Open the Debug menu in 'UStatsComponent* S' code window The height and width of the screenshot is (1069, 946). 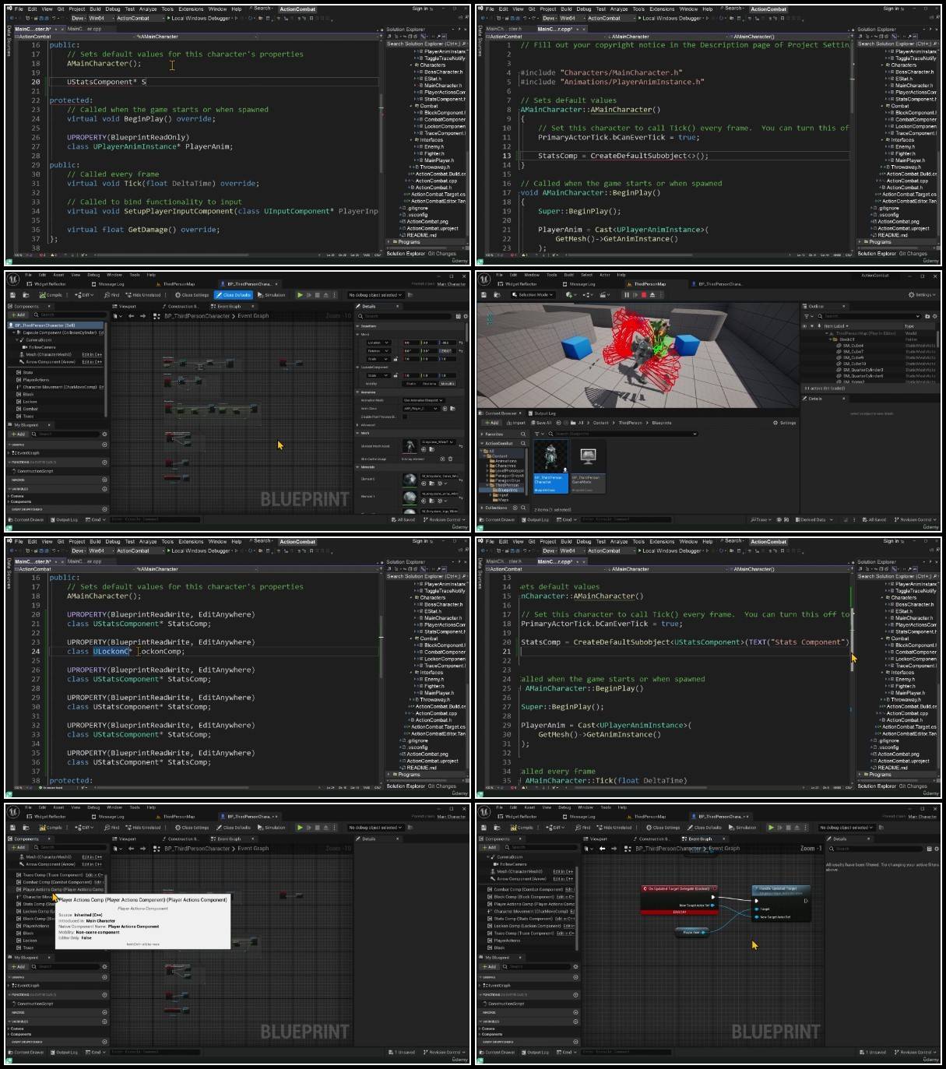(x=113, y=9)
